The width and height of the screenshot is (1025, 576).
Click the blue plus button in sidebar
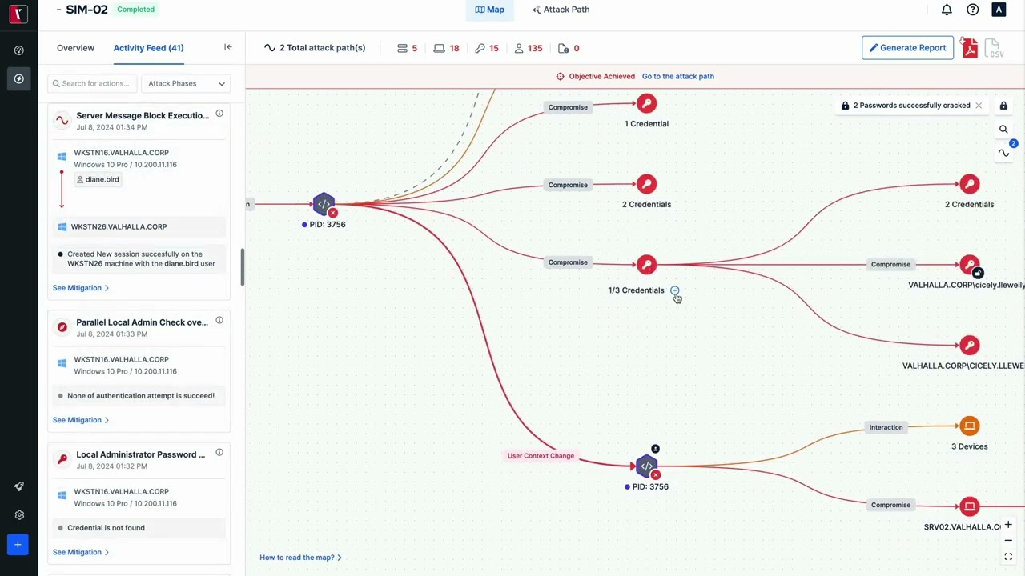(x=18, y=545)
